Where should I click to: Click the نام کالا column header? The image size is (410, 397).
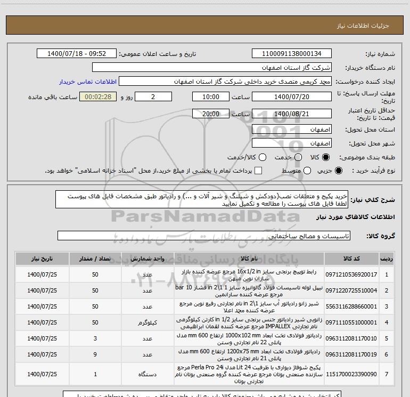point(249,258)
